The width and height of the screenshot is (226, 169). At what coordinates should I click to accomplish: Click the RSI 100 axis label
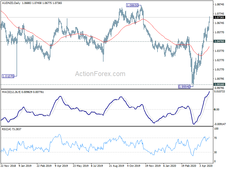click(x=216, y=129)
